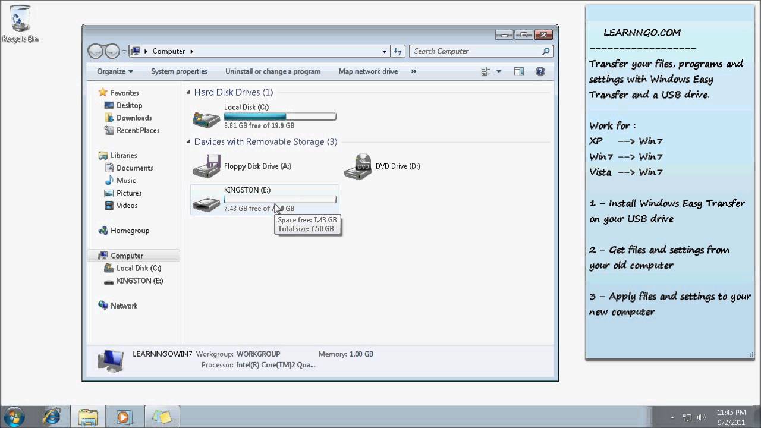761x428 pixels.
Task: Show more toolbar commands chevron
Action: 414,71
